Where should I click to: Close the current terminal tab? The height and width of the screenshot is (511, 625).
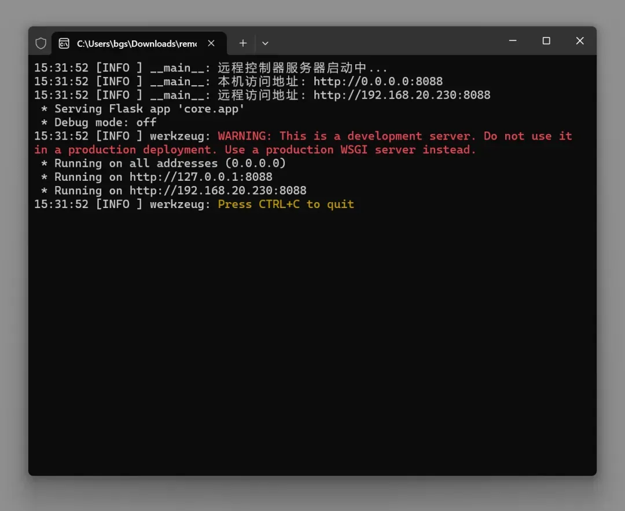click(x=211, y=43)
